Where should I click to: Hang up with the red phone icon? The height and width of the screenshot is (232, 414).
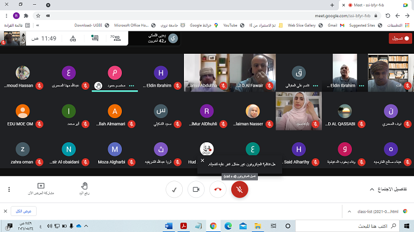point(218,189)
